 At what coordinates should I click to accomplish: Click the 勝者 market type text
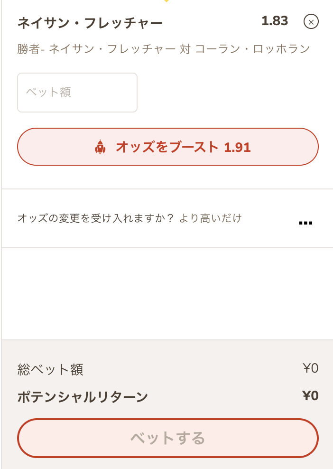coord(28,49)
